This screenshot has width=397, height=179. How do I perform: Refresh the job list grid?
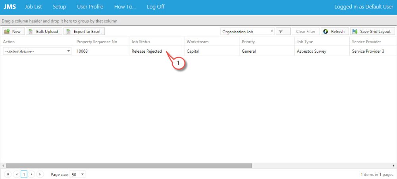(x=335, y=32)
